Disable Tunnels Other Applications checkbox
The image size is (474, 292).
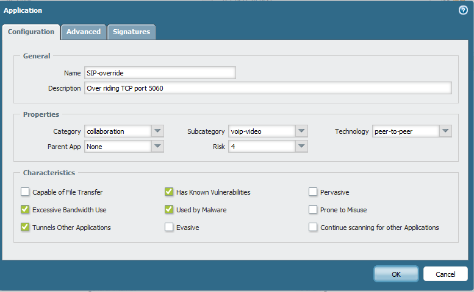25,228
